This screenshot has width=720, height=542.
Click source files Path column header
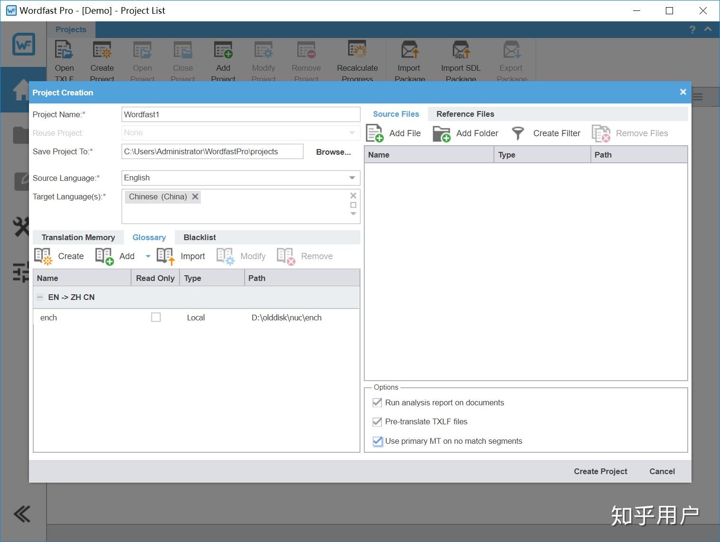(x=639, y=155)
